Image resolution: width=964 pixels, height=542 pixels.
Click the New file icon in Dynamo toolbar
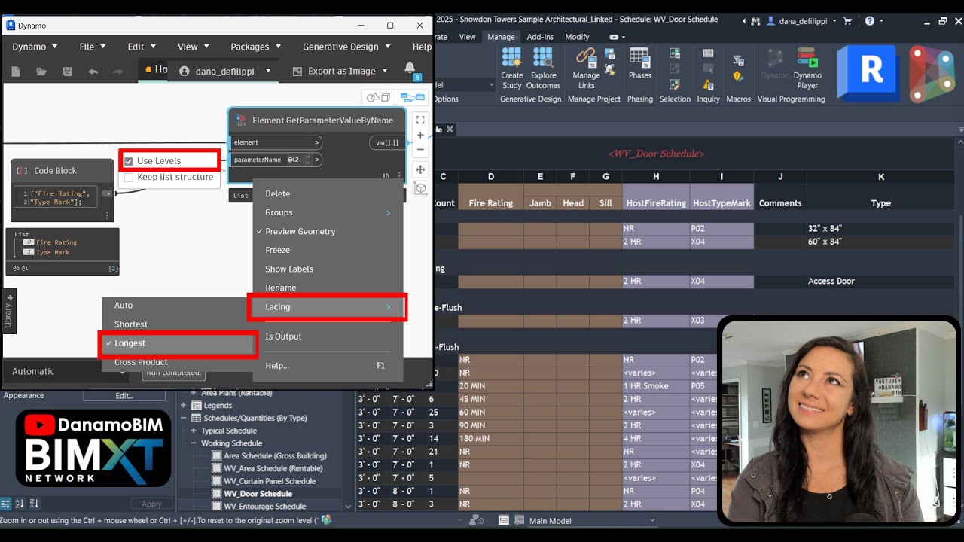coord(17,72)
